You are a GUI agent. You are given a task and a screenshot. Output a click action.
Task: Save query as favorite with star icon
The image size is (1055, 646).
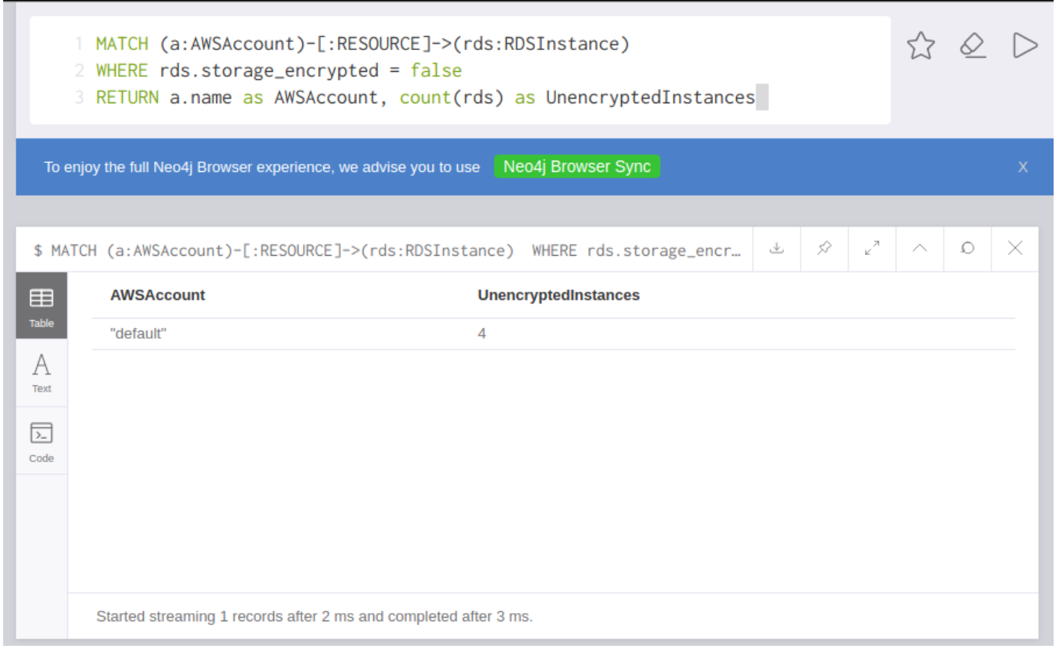920,46
